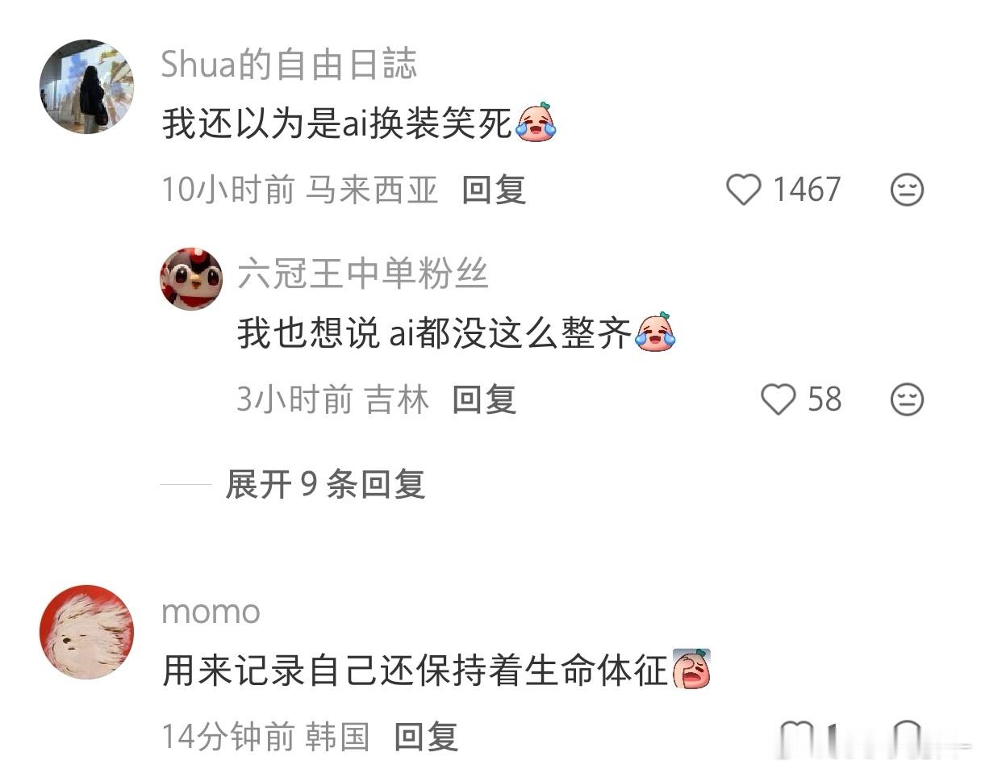This screenshot has width=981, height=769.
Task: Reply to the 10小时前 马来西亚 comment
Action: coord(494,190)
